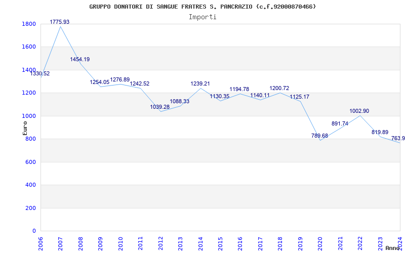Select year 2023 on the x-axis
This screenshot has height=253, width=405.
click(380, 242)
